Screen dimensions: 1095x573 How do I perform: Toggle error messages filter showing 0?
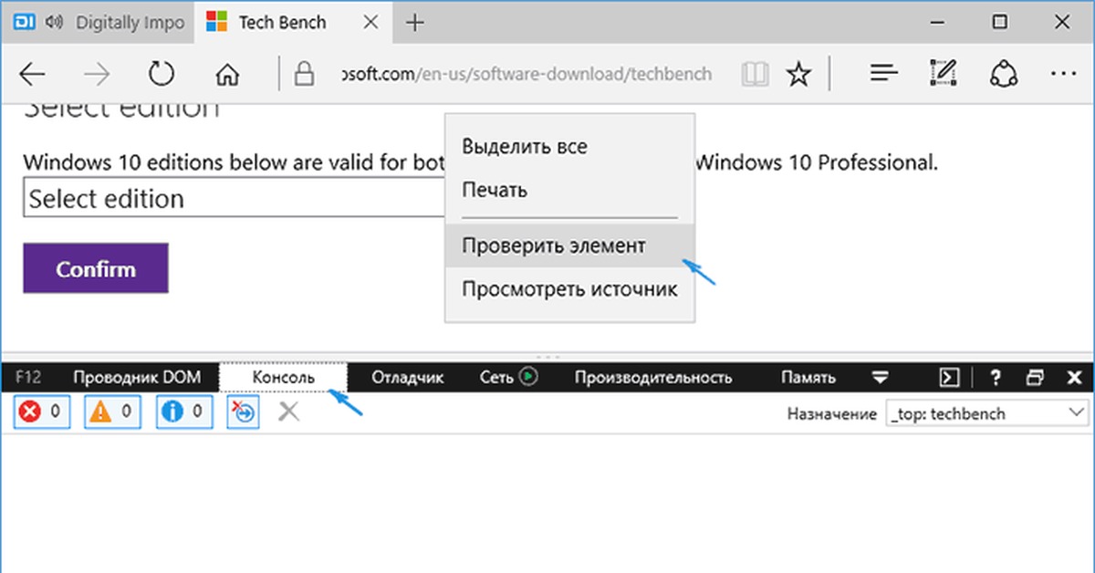coord(42,412)
